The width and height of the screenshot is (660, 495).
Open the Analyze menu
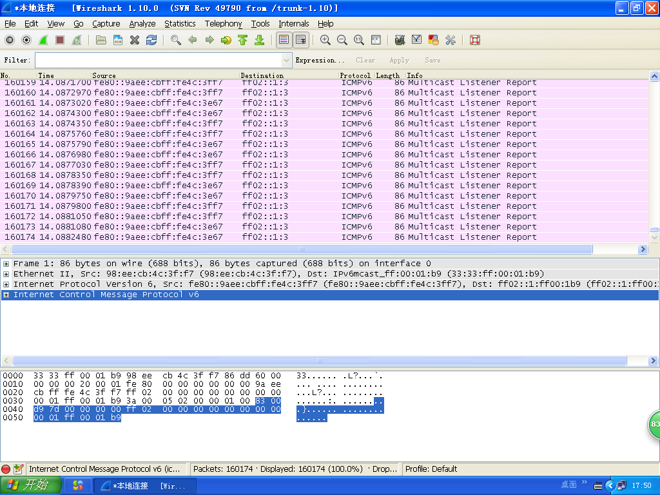pos(142,24)
